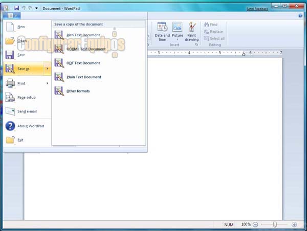
Task: Click the Send e-mail envelope icon
Action: [10, 111]
